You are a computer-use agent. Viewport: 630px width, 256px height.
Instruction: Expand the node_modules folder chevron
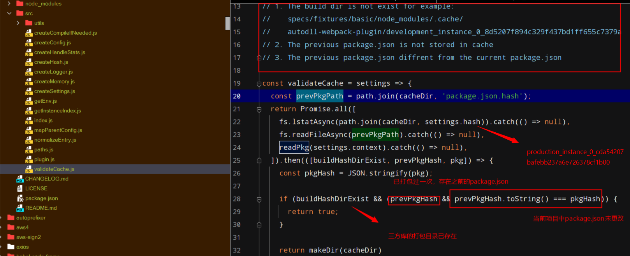(x=9, y=4)
